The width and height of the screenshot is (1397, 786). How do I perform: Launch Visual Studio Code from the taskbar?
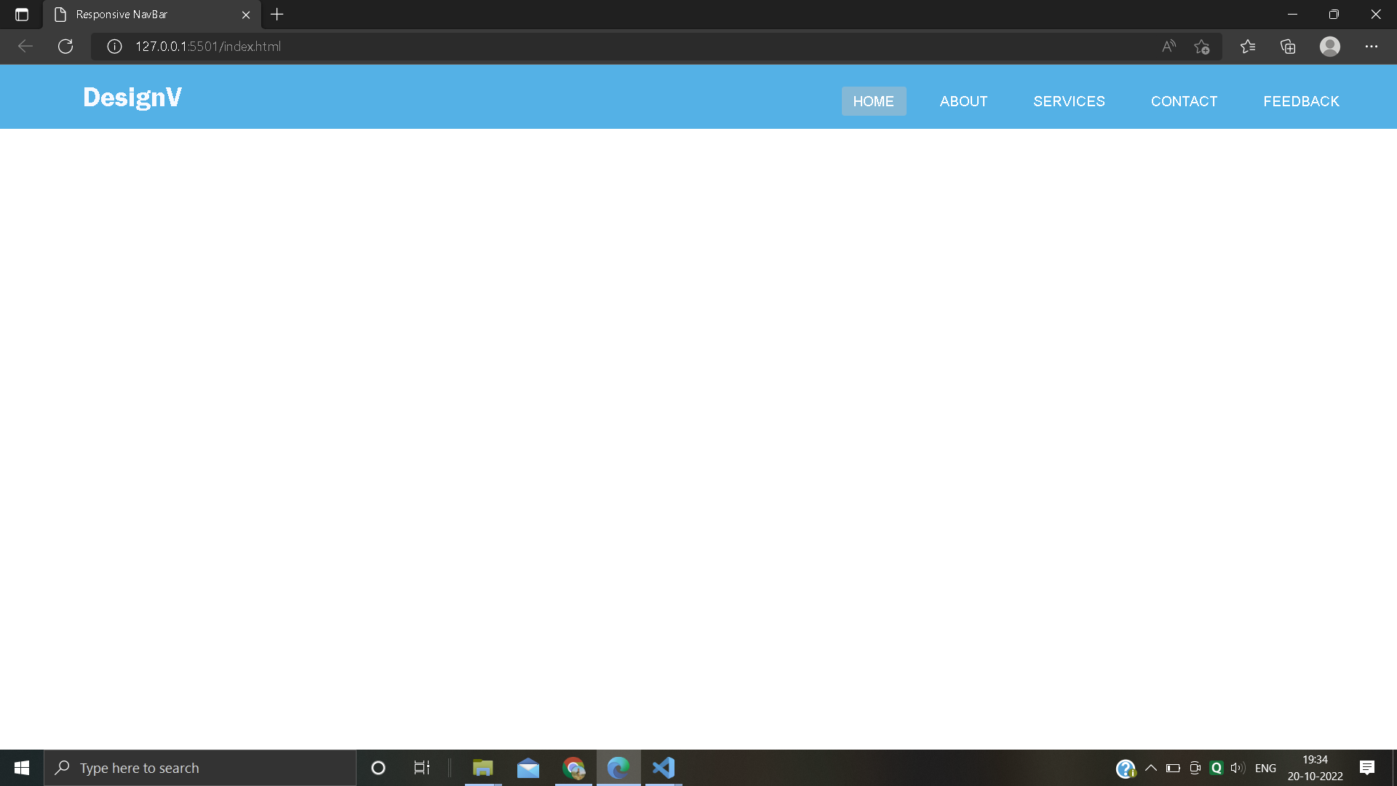(x=663, y=767)
